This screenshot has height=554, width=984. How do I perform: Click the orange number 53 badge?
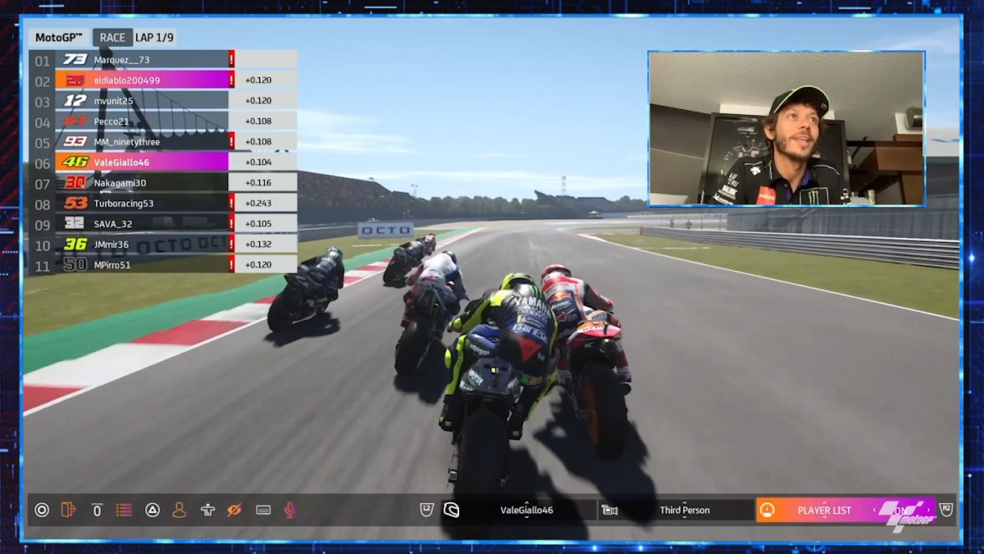pyautogui.click(x=75, y=203)
